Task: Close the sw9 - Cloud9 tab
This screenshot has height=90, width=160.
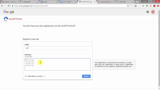Action: [x=76, y=2]
